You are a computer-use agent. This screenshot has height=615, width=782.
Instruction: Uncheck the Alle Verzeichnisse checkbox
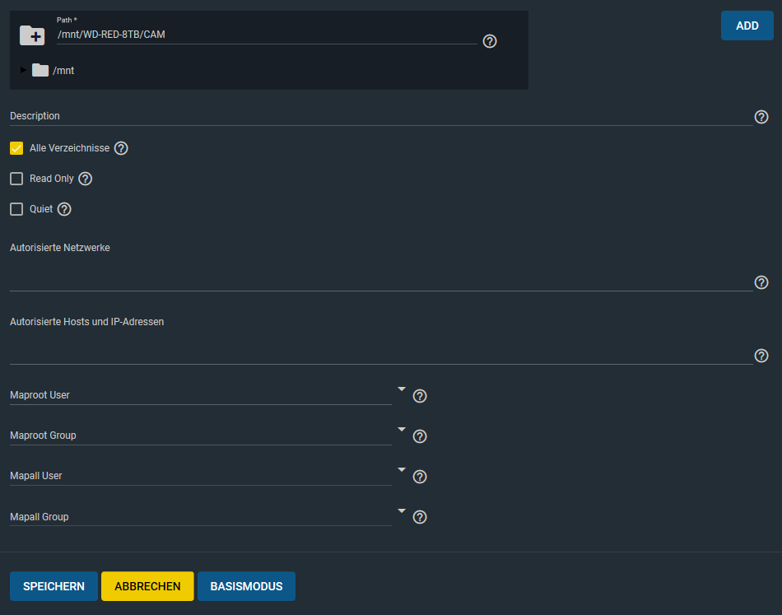click(16, 148)
